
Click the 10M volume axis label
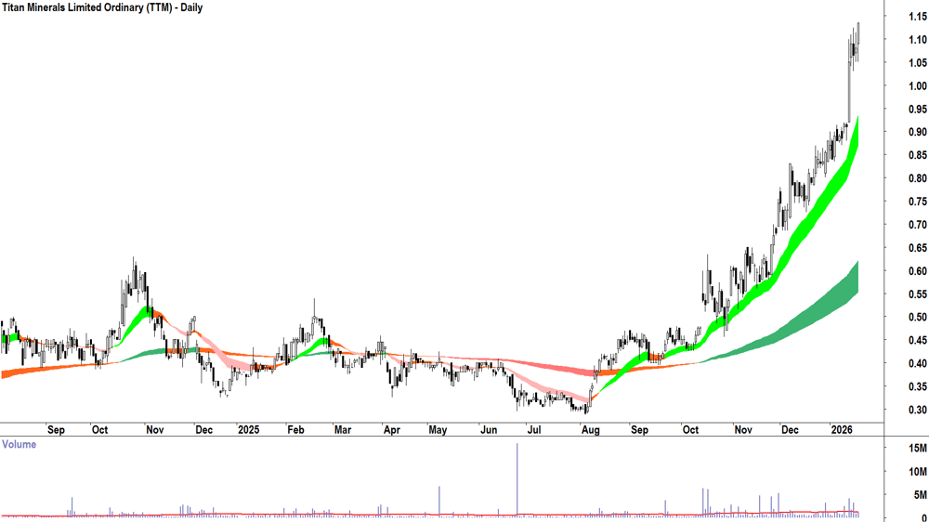point(918,472)
